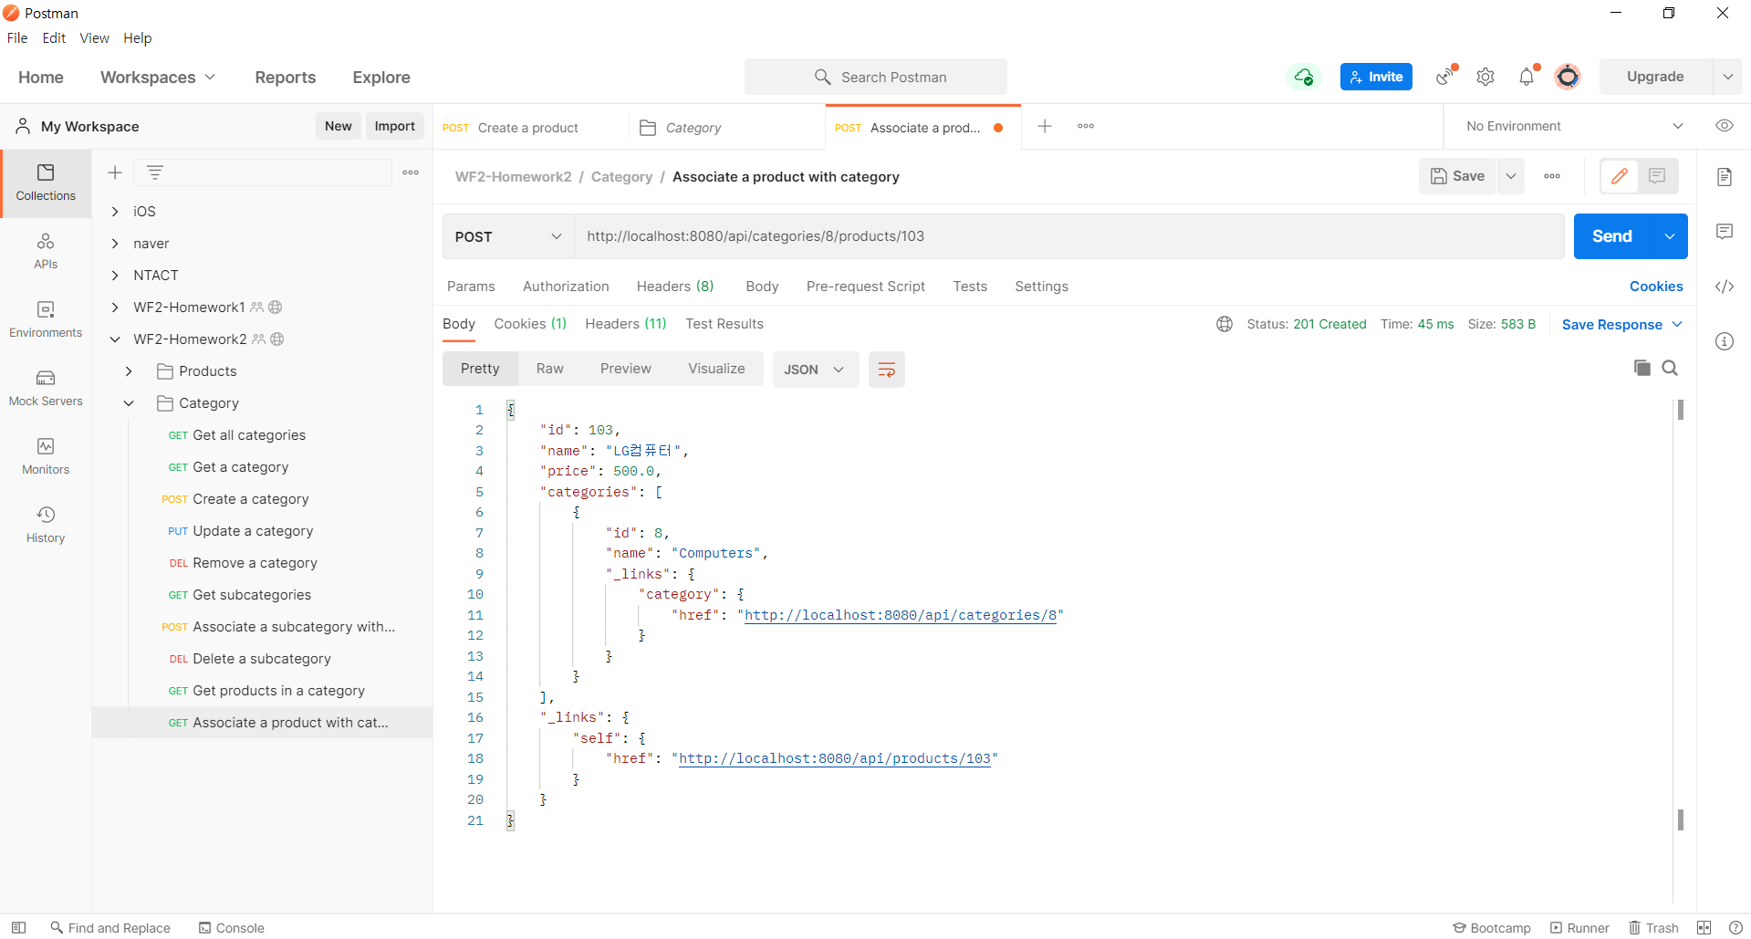
Task: Open the code snippet panel icon
Action: pyautogui.click(x=1724, y=287)
